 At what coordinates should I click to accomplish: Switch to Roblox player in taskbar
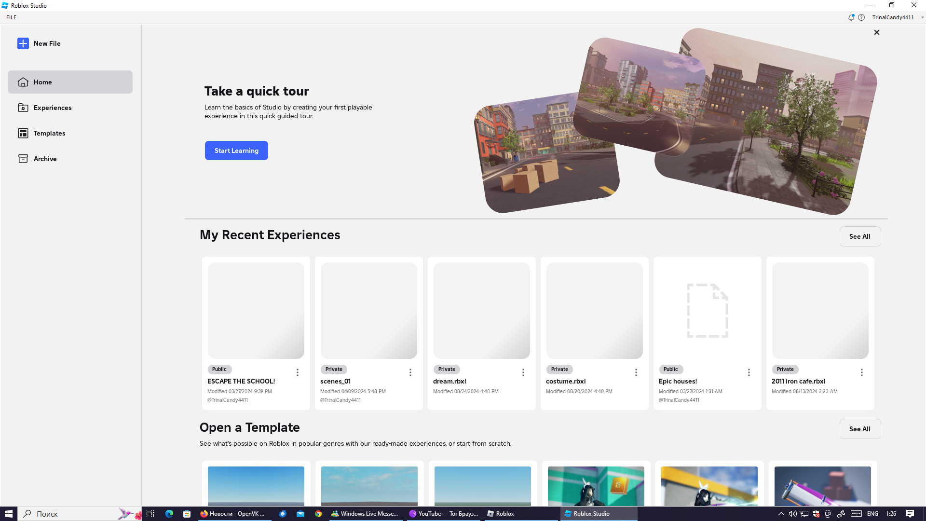[502, 514]
